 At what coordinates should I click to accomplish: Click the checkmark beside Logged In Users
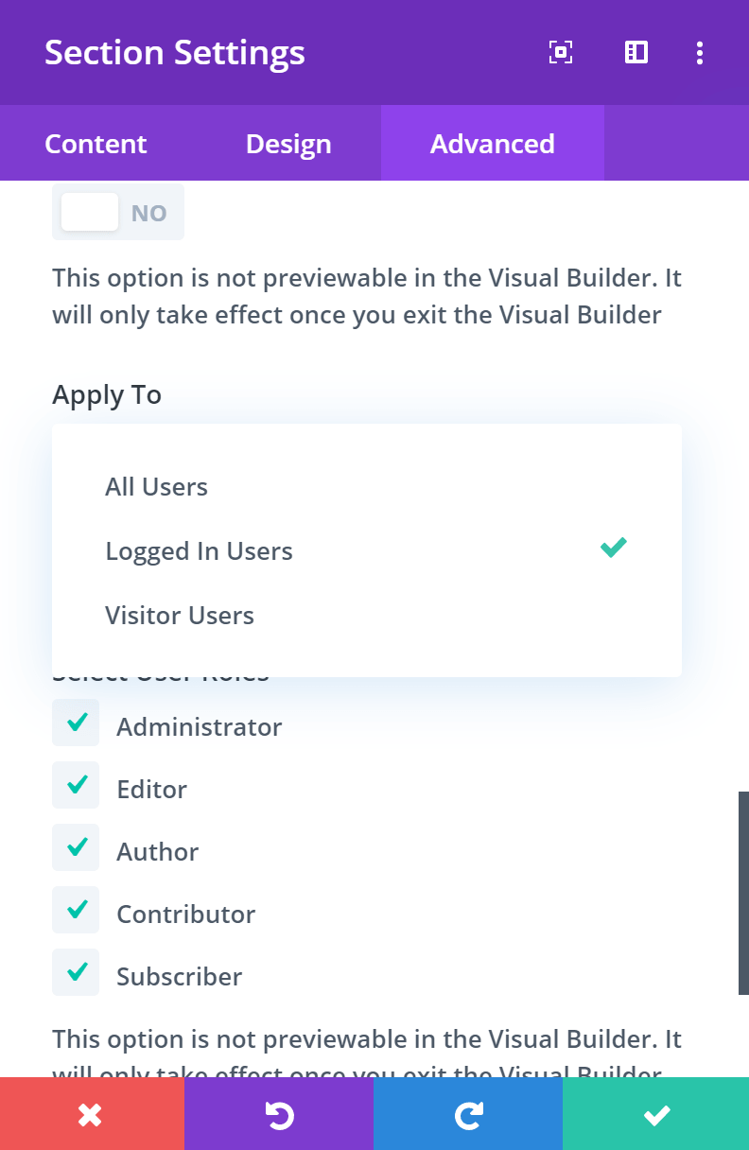(614, 548)
